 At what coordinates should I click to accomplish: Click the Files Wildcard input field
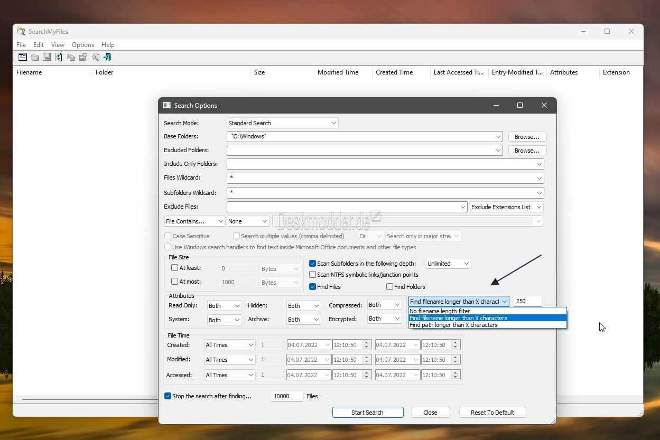(385, 178)
